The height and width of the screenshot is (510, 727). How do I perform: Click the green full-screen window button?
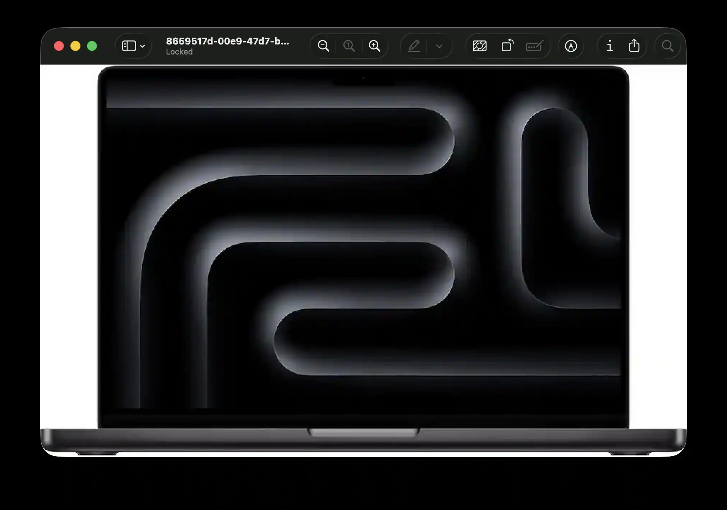92,46
